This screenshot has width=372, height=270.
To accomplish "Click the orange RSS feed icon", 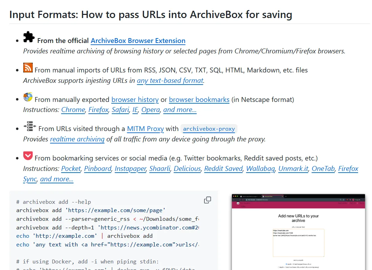I will point(28,68).
